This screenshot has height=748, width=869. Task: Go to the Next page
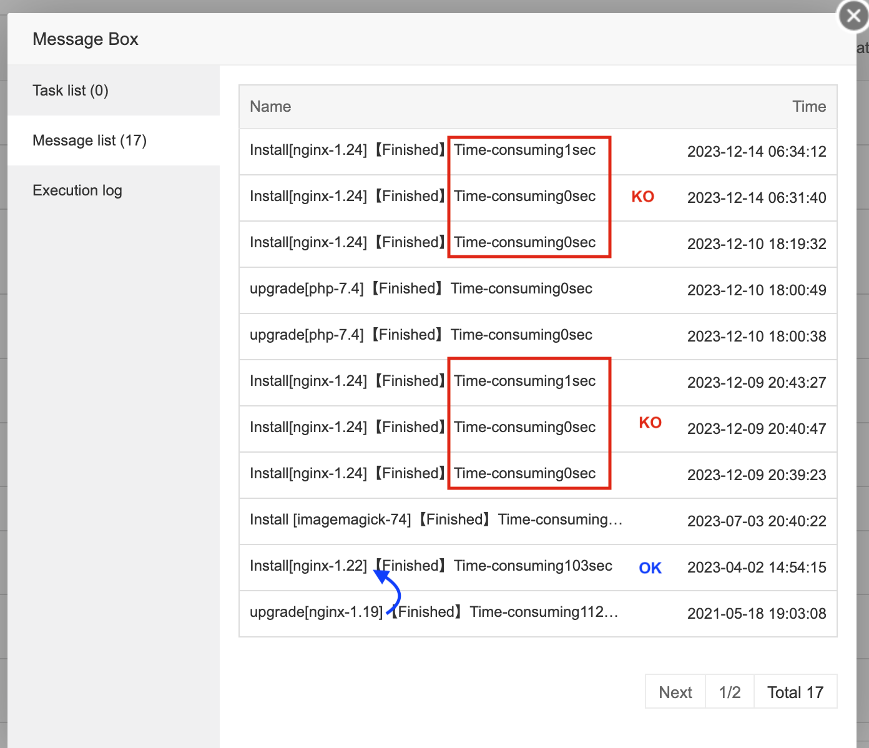coord(675,692)
